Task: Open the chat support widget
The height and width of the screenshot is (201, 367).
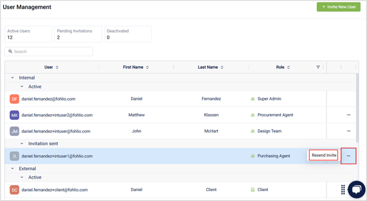Action: click(357, 190)
